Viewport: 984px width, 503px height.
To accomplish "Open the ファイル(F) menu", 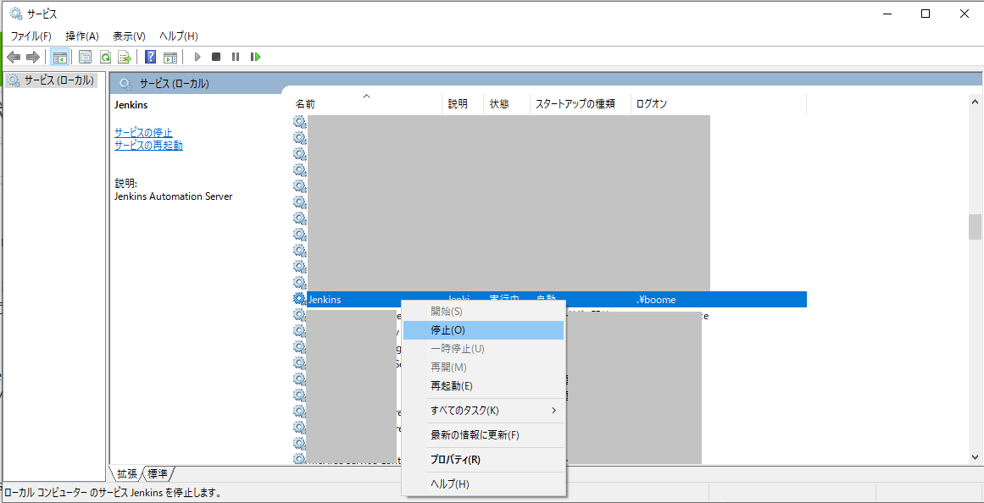I will coord(31,36).
